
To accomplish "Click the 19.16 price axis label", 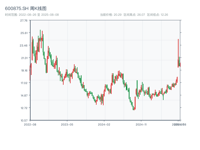I will tap(24, 70).
